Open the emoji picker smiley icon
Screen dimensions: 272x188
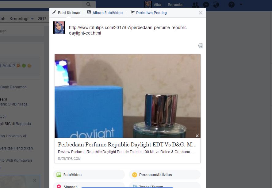click(x=201, y=46)
